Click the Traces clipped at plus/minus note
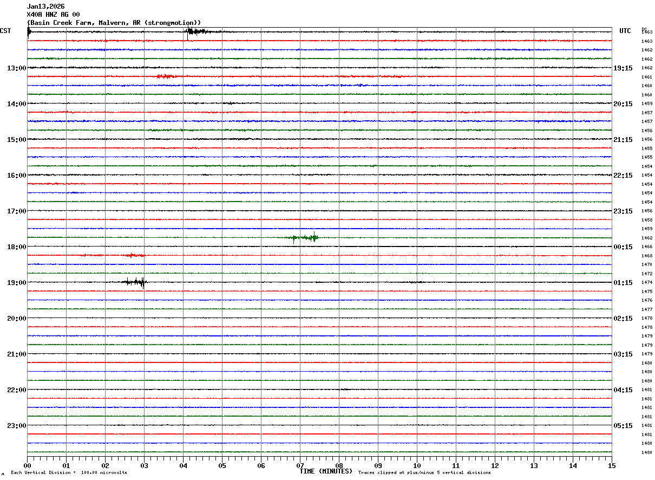655x480 pixels. point(424,473)
